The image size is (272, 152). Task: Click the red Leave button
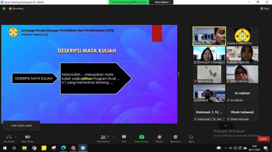pos(263,139)
